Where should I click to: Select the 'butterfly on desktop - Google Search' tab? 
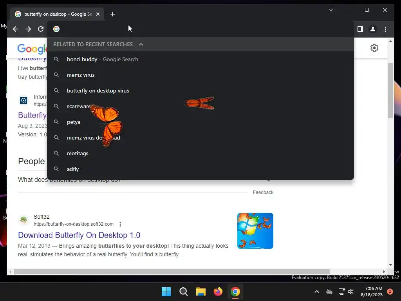click(58, 14)
